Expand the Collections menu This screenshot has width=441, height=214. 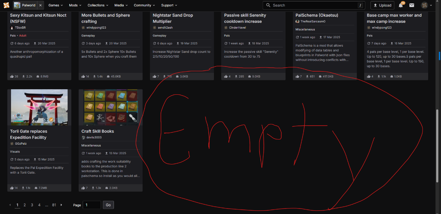98,5
